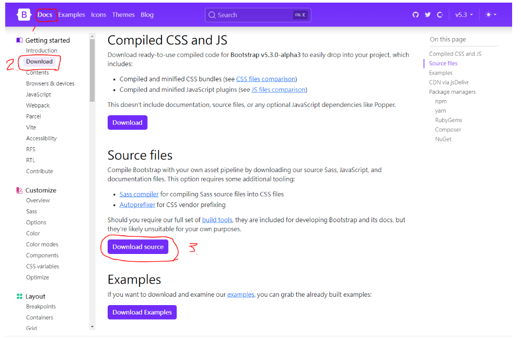Open the Docs nav item
521x339 pixels.
(x=45, y=15)
